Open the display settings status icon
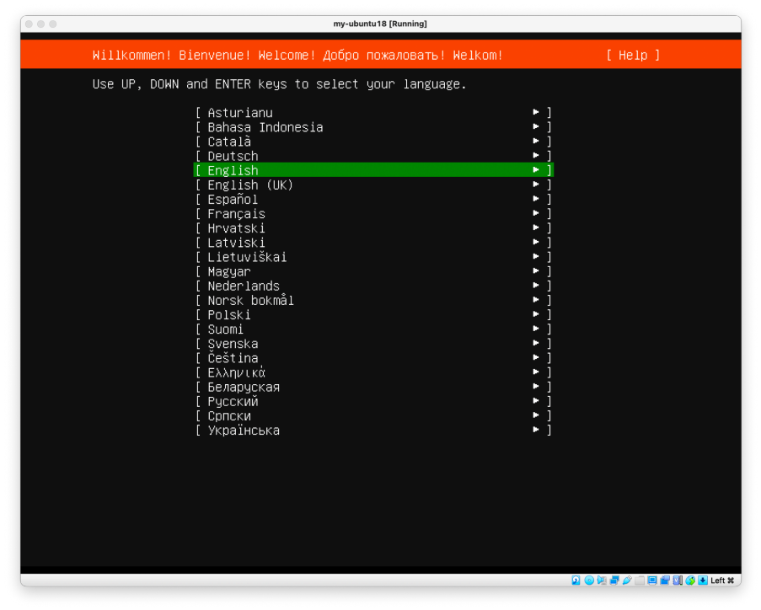 click(x=652, y=580)
